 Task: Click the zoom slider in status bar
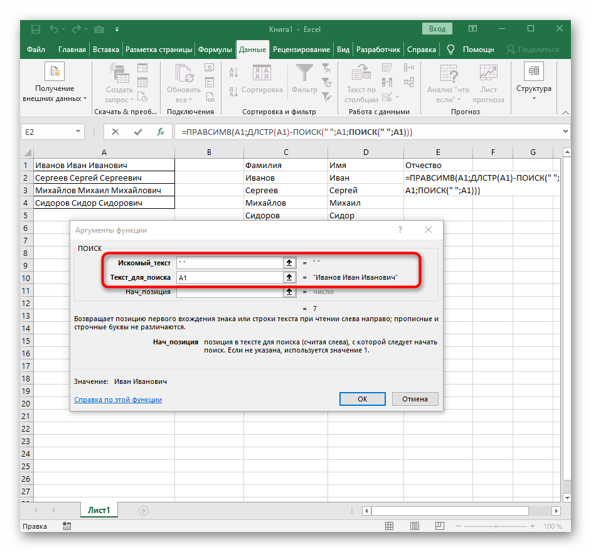pos(496,526)
